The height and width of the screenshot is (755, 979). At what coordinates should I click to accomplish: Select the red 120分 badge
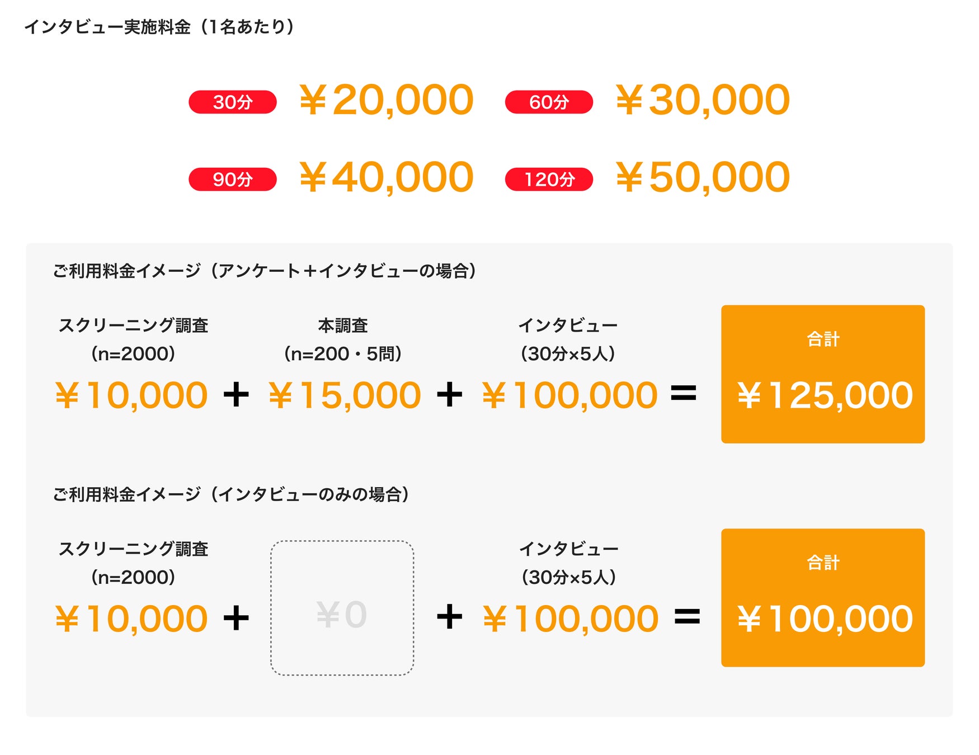pyautogui.click(x=548, y=180)
